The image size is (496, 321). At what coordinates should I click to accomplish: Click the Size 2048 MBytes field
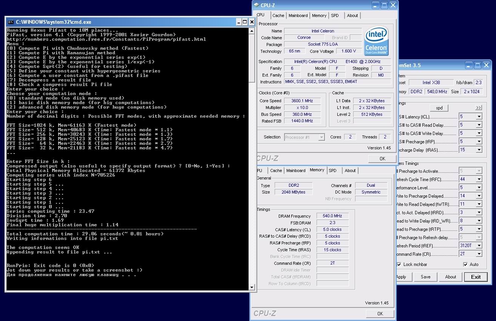pyautogui.click(x=294, y=192)
